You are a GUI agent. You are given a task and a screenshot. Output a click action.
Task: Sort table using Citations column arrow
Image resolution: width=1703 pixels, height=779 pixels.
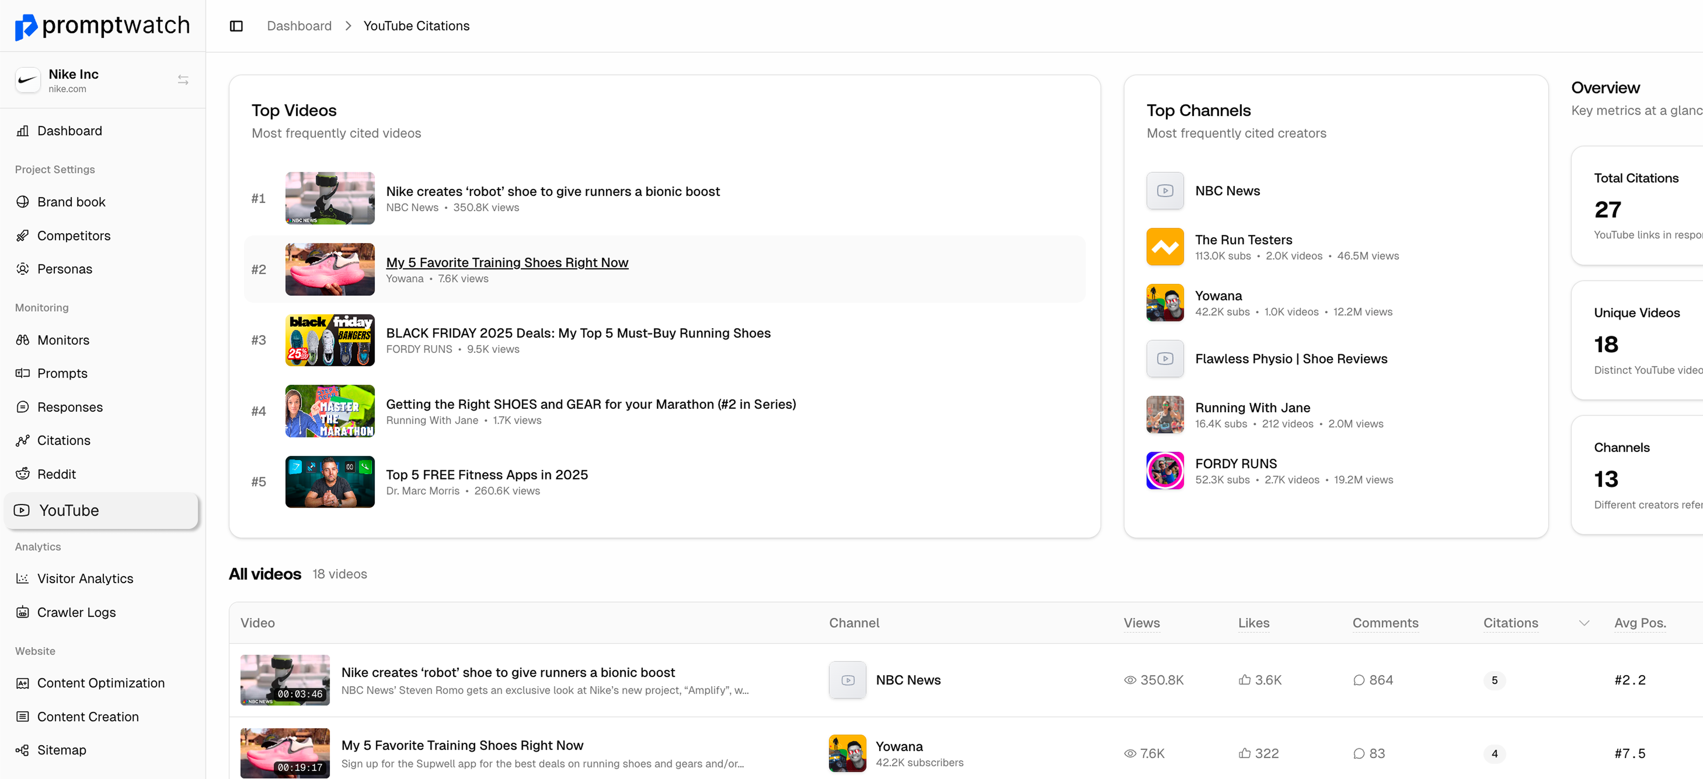click(x=1583, y=623)
